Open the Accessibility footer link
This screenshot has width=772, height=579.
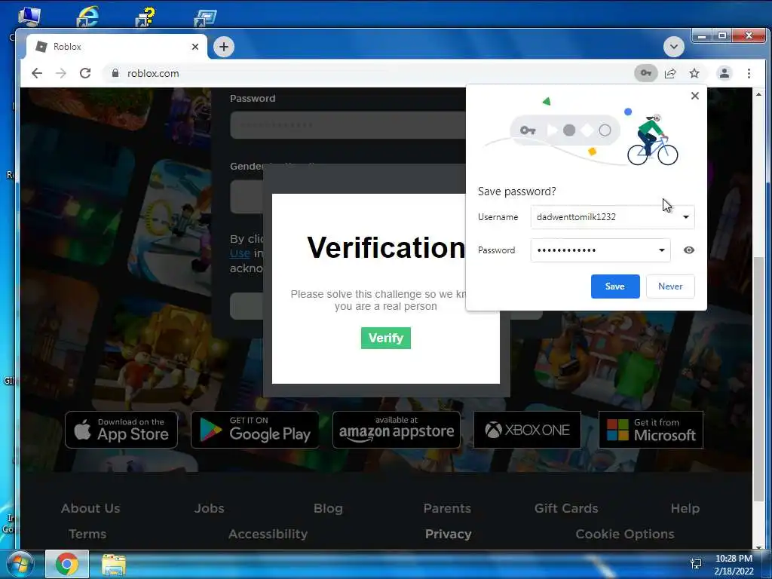tap(268, 535)
